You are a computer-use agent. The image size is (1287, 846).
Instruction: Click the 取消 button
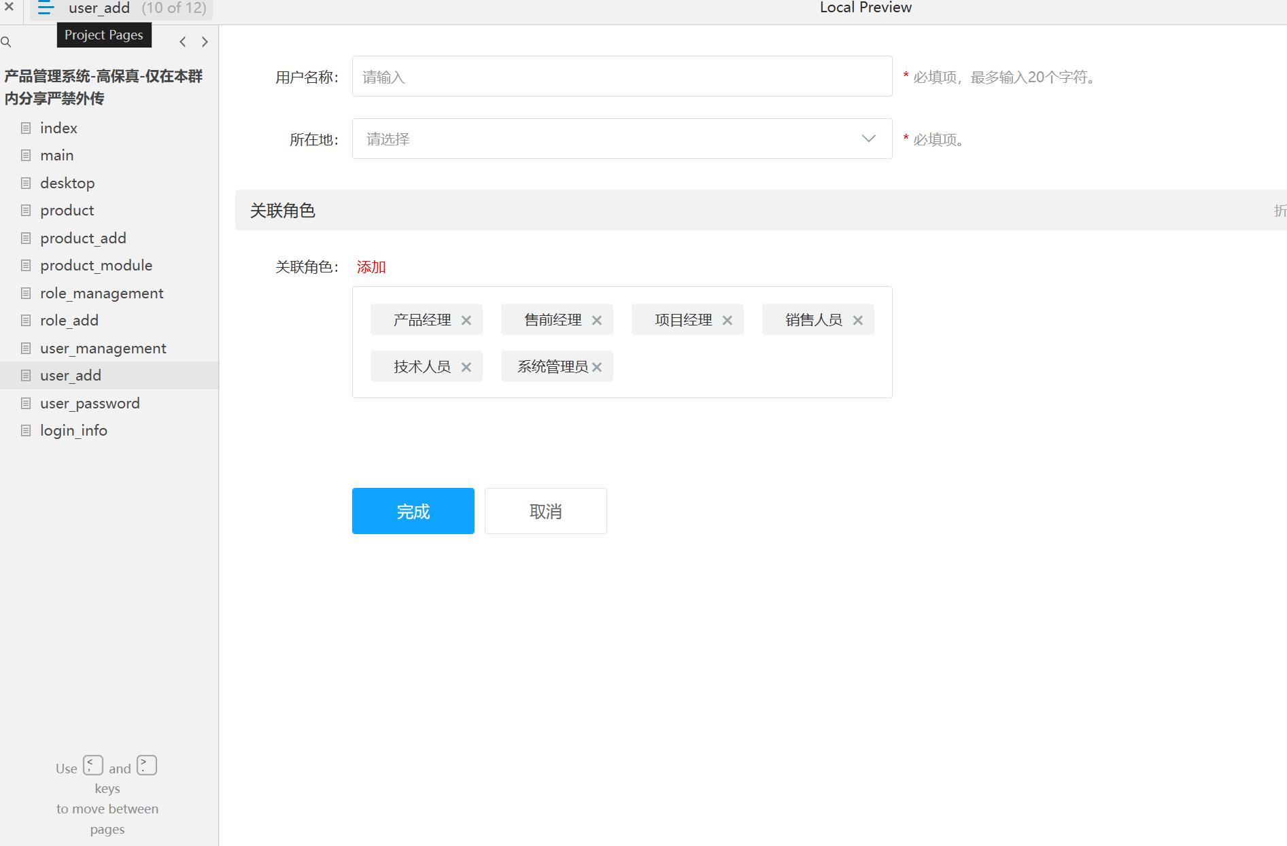pyautogui.click(x=546, y=511)
